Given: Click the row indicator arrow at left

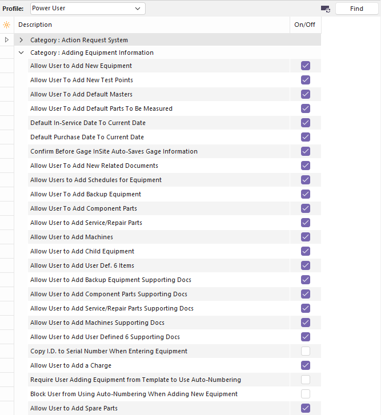Looking at the screenshot, I should [x=6, y=40].
